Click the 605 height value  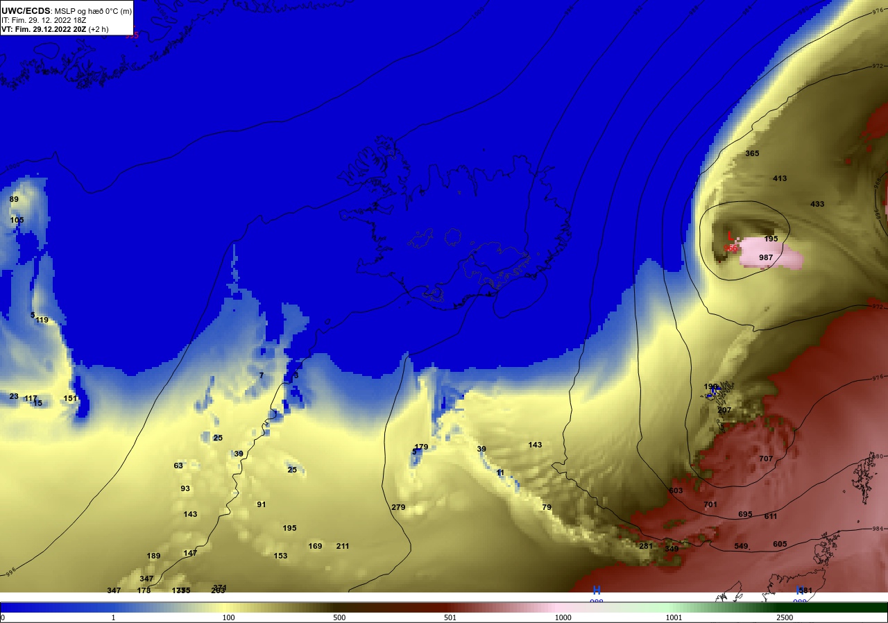(780, 544)
